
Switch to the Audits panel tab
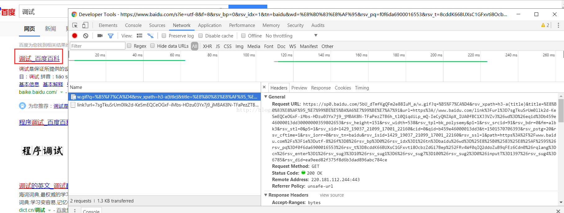[318, 25]
